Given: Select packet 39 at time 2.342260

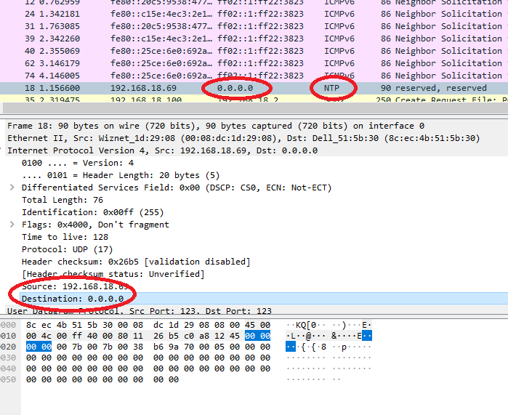Looking at the screenshot, I should [x=254, y=39].
